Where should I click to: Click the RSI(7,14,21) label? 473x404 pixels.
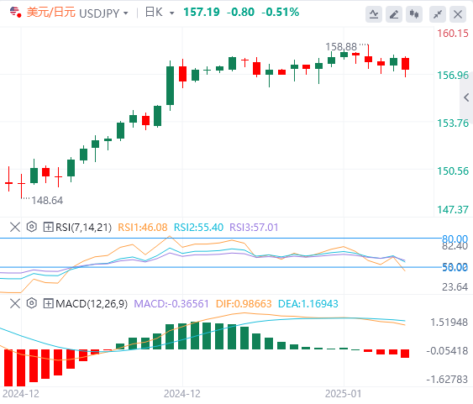pos(83,228)
